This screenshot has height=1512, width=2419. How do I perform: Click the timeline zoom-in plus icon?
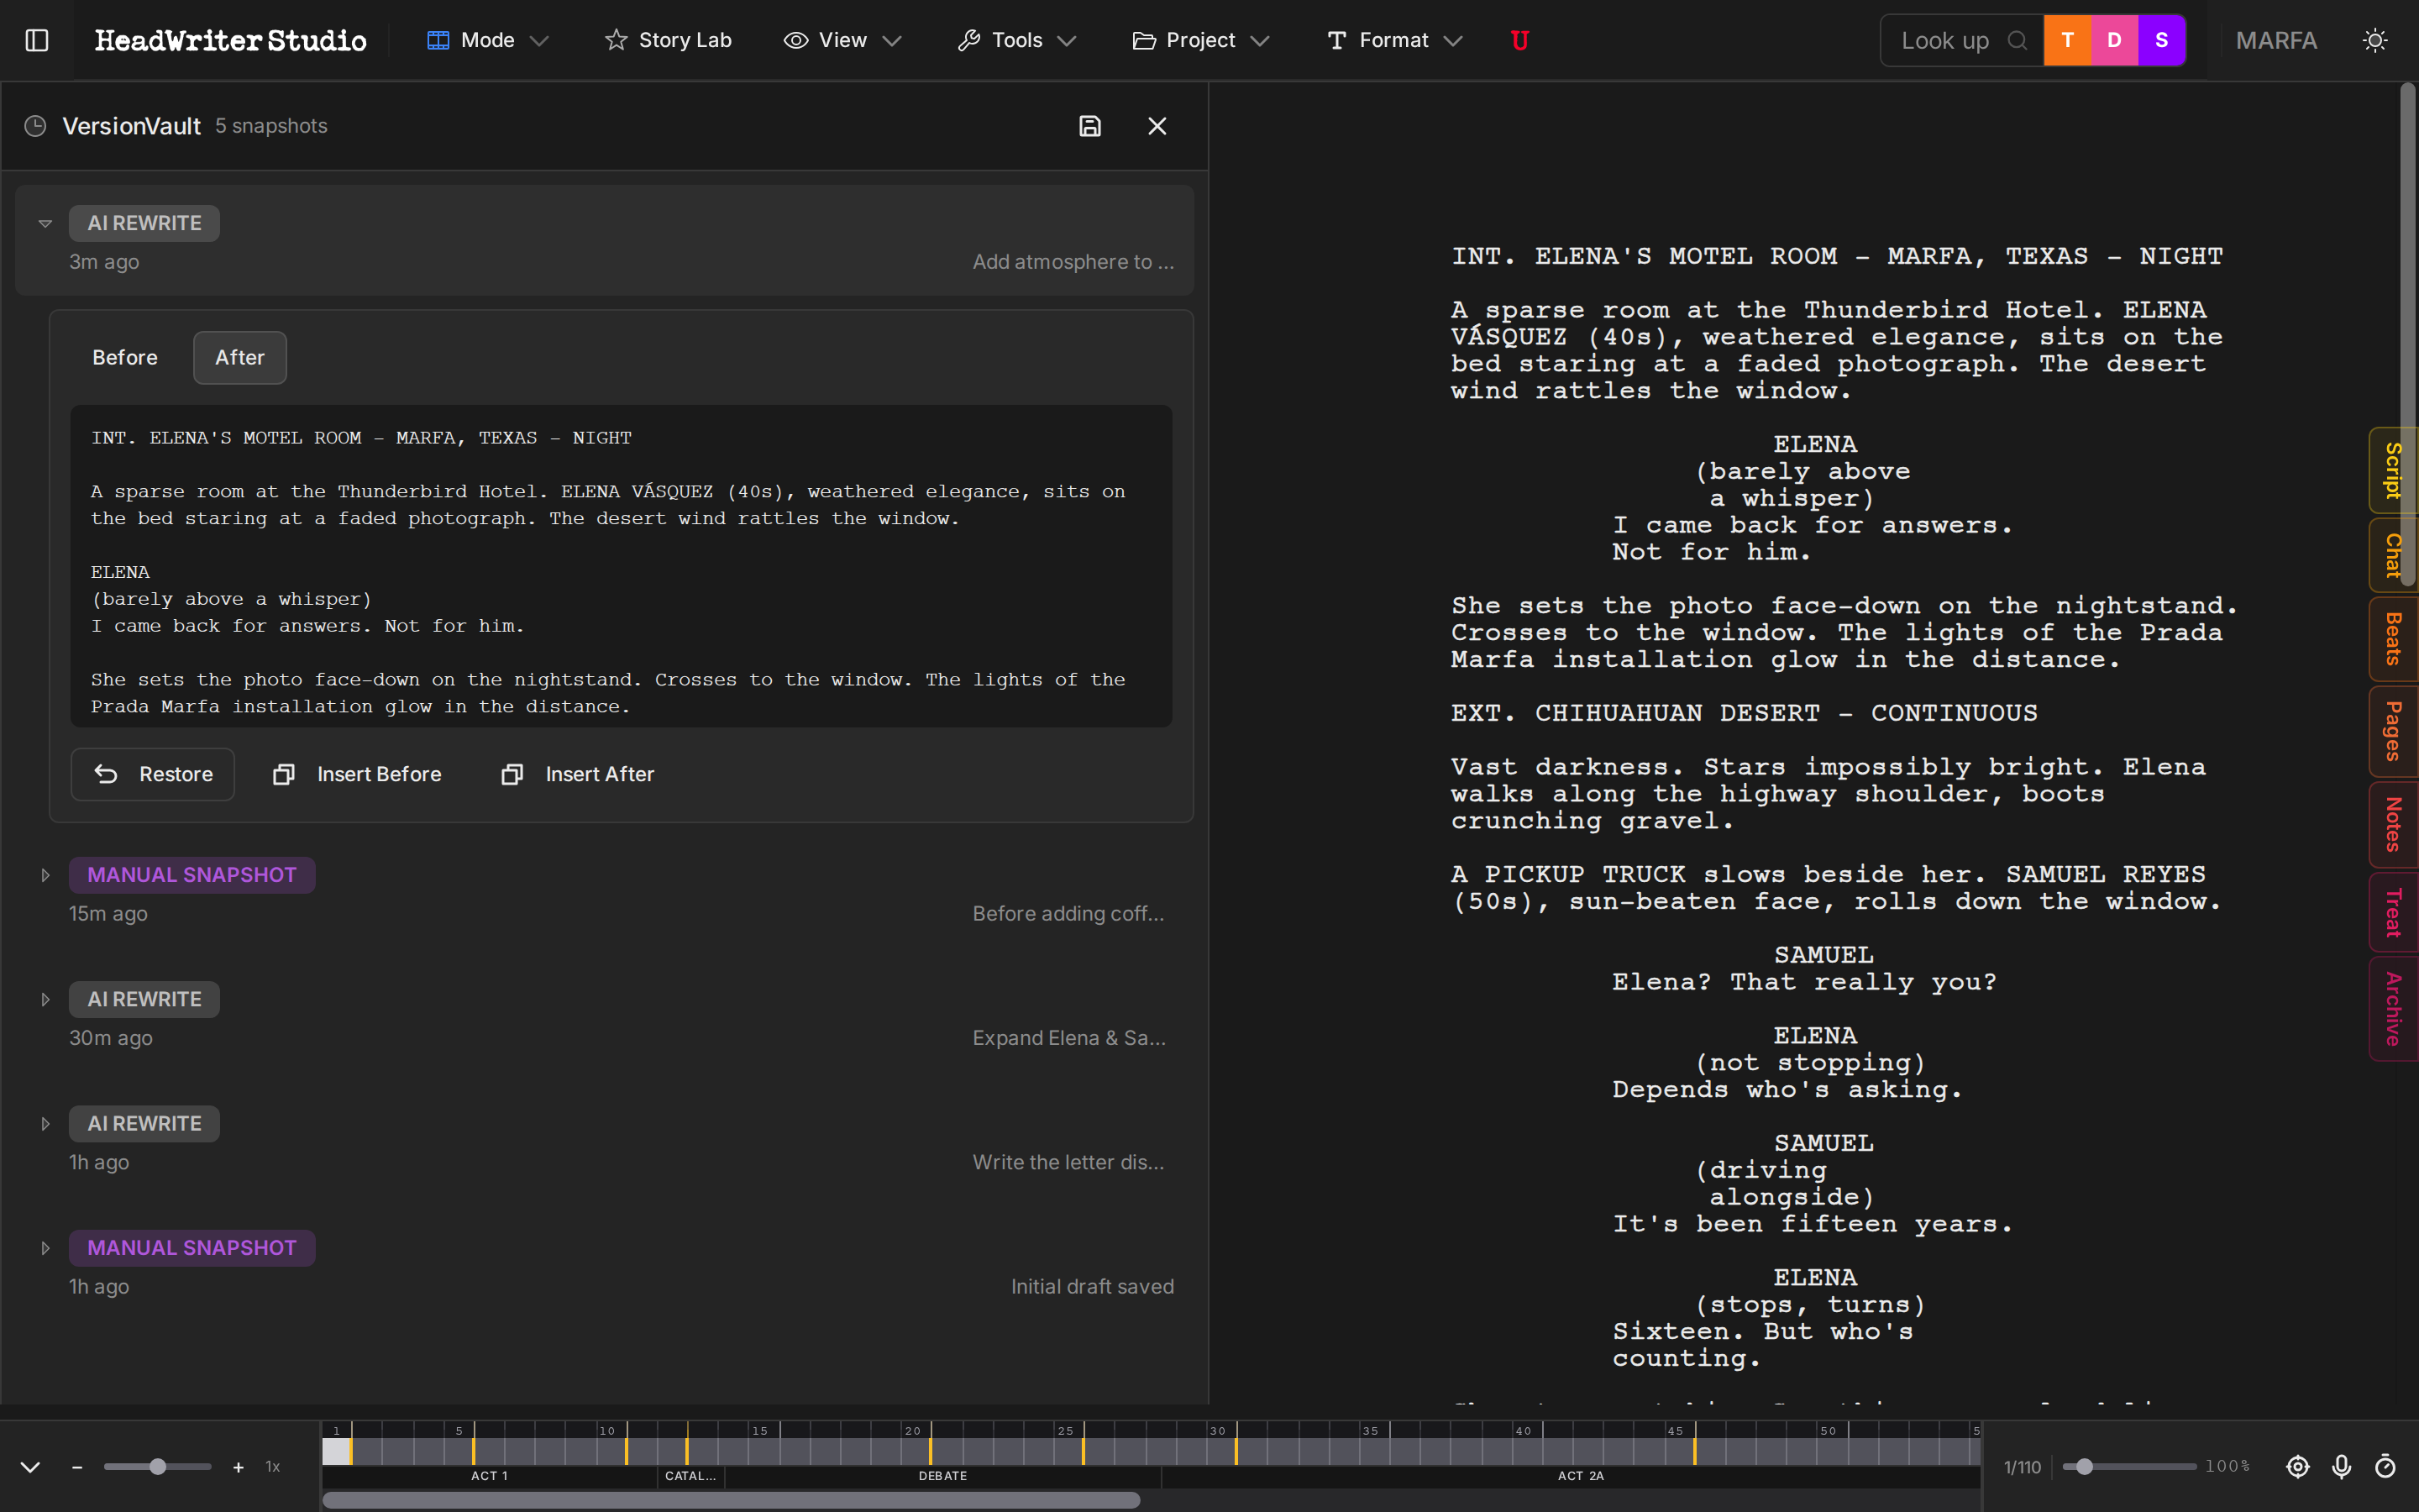pyautogui.click(x=238, y=1467)
